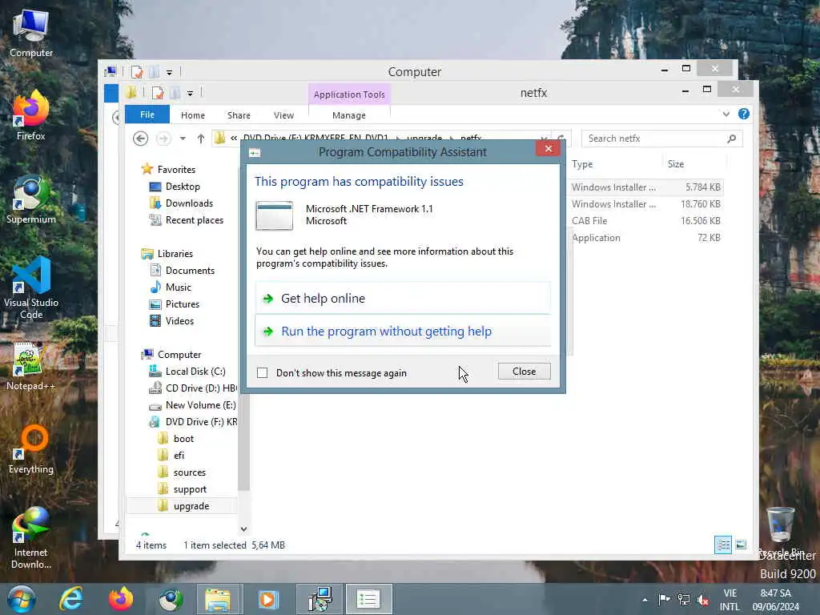Open the Share ribbon tab
The height and width of the screenshot is (615, 820).
[x=239, y=115]
